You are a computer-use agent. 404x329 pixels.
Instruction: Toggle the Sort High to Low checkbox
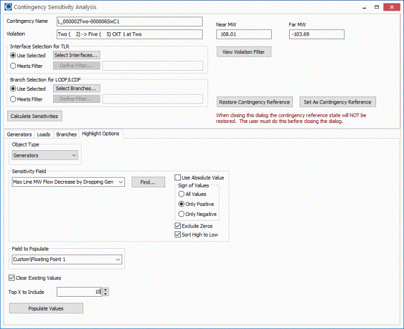[x=178, y=235]
